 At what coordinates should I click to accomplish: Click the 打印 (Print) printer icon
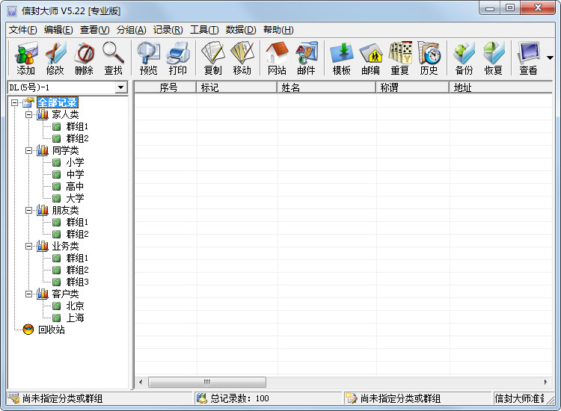pos(178,58)
